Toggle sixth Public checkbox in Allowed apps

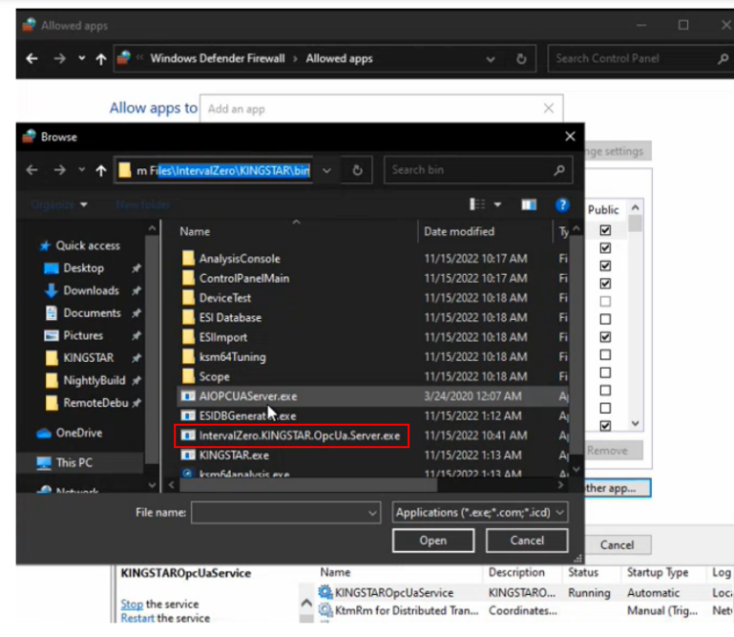605,319
